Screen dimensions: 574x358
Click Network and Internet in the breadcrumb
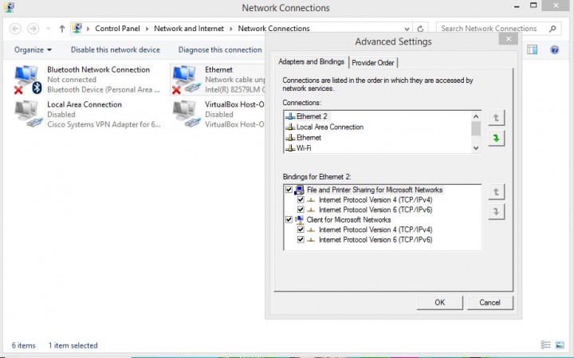coord(189,29)
